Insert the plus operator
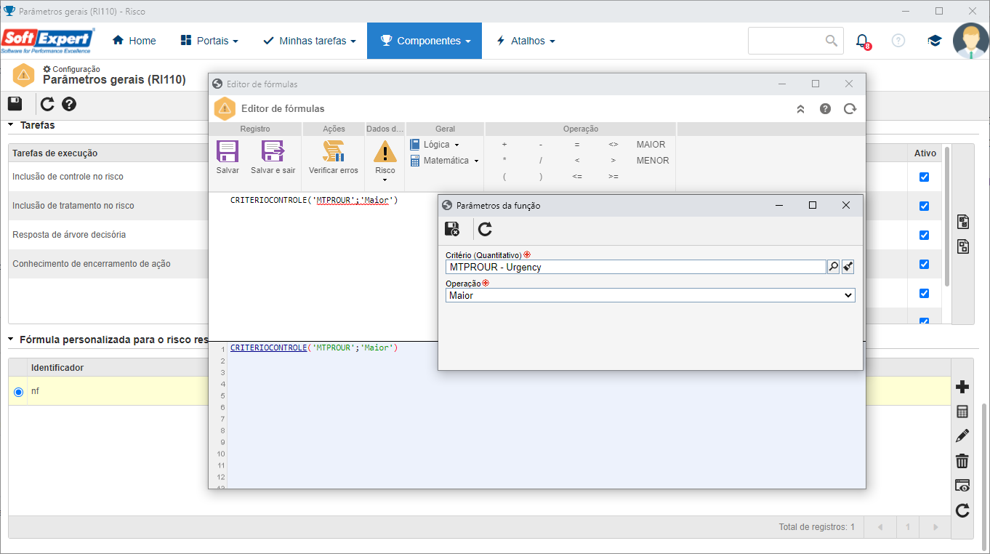Screen dimensions: 990x554 504,145
